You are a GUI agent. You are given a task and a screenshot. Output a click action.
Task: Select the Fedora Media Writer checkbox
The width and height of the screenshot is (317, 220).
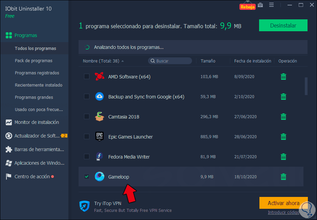(x=86, y=157)
